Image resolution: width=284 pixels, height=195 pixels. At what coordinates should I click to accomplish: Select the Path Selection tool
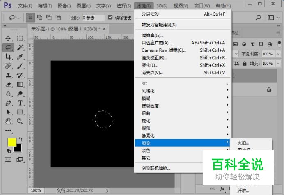[x=8, y=112]
